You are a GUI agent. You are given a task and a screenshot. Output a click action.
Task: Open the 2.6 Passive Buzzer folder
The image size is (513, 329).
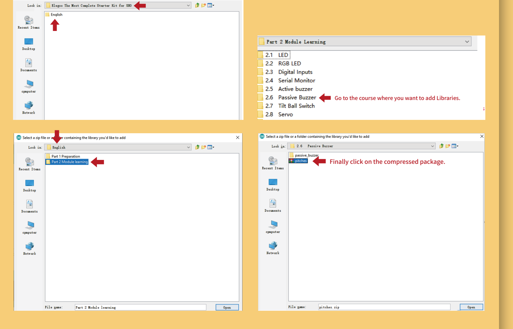tap(287, 97)
